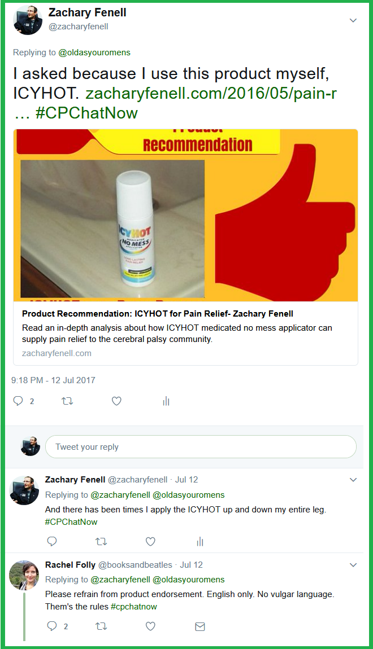Like Rachel Folly's rules tweet
373x649 pixels.
(150, 626)
